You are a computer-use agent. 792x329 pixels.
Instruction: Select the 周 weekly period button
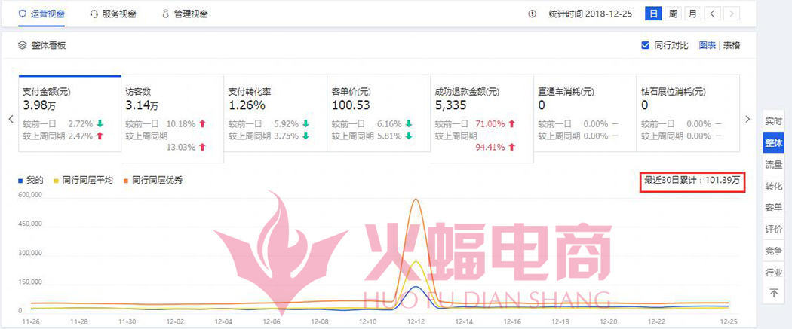[673, 14]
